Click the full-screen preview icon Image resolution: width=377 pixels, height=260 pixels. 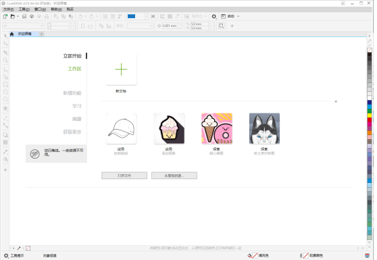(153, 16)
